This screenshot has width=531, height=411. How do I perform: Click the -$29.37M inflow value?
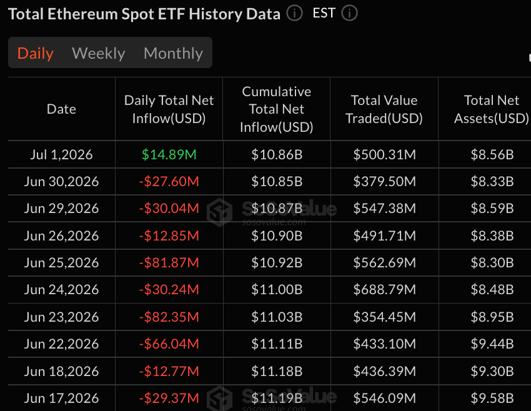point(169,398)
